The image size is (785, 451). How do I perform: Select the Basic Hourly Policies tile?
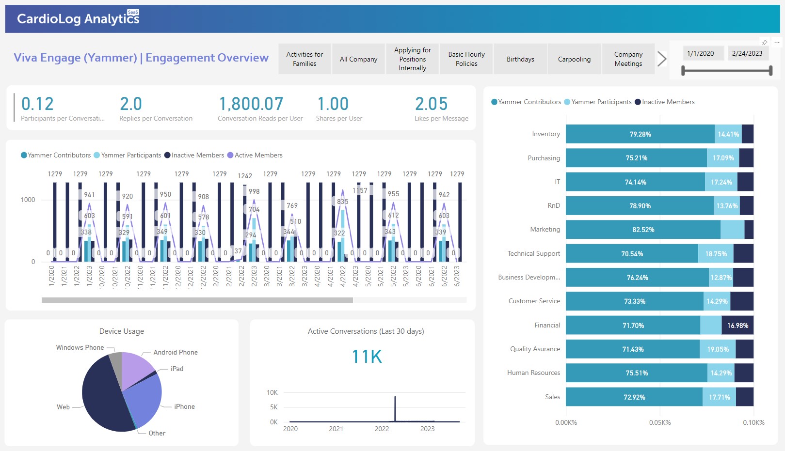(466, 59)
